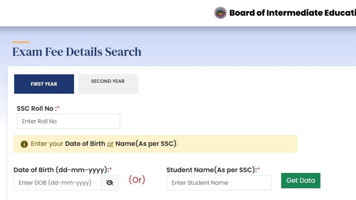Focus the Enter Student Name field
356x200 pixels.
pos(219,183)
